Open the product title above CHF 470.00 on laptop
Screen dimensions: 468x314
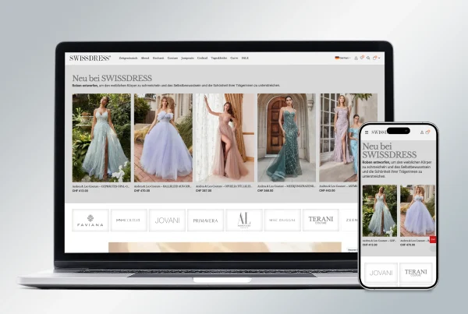(x=163, y=186)
